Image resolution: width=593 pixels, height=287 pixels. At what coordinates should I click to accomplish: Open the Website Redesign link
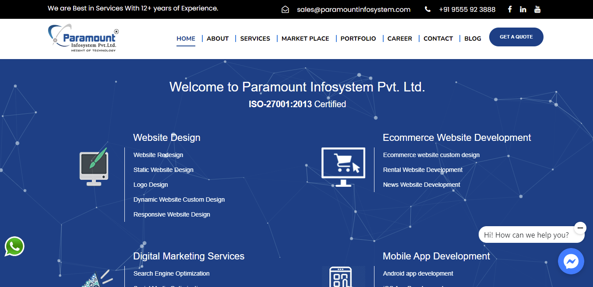159,155
